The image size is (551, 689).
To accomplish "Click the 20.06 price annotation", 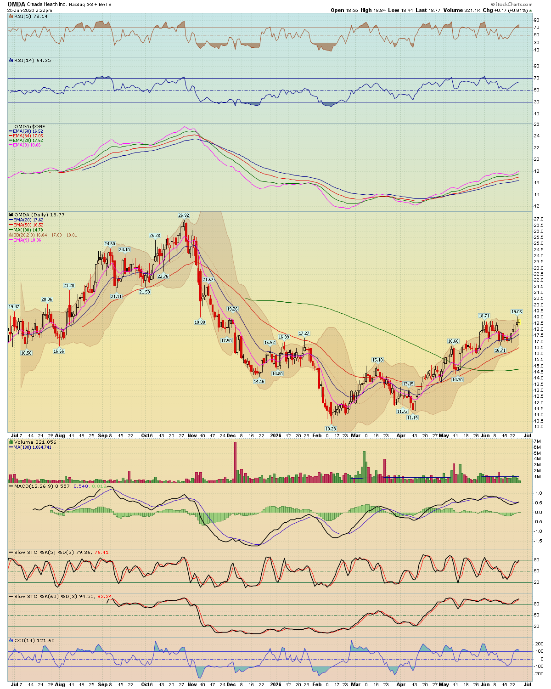I will click(47, 299).
